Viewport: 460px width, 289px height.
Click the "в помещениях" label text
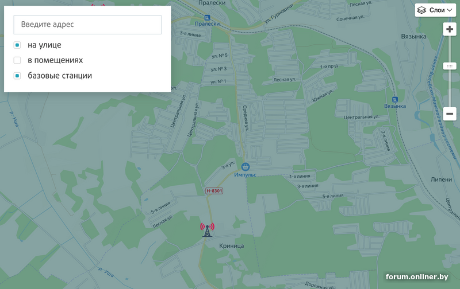pyautogui.click(x=55, y=60)
